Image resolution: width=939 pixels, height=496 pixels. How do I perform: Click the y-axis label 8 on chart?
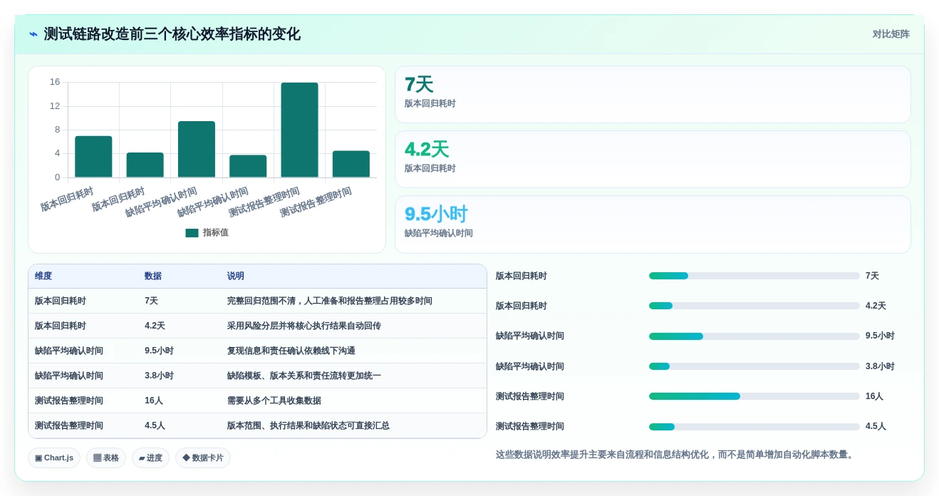pos(58,130)
